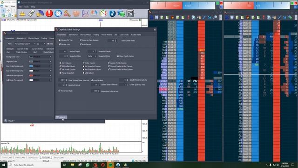
Task: Click the Windows Start button
Action: (3, 165)
